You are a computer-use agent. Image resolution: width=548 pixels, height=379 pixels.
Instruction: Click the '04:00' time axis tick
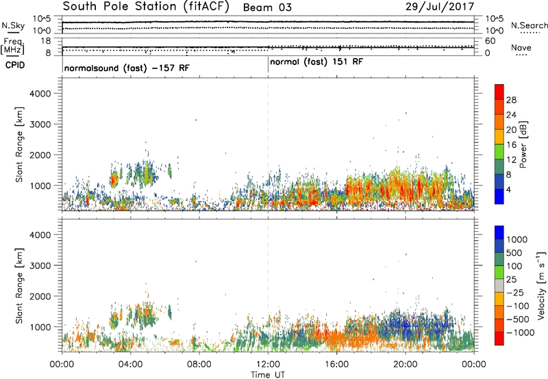[130, 365]
